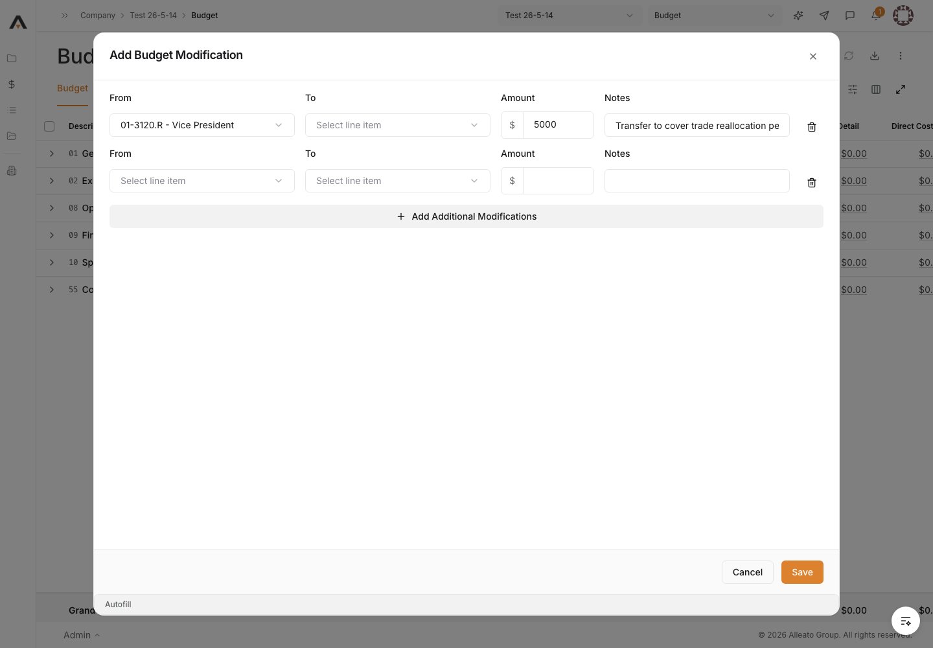Open notifications bell icon
Image resolution: width=933 pixels, height=648 pixels.
876,16
